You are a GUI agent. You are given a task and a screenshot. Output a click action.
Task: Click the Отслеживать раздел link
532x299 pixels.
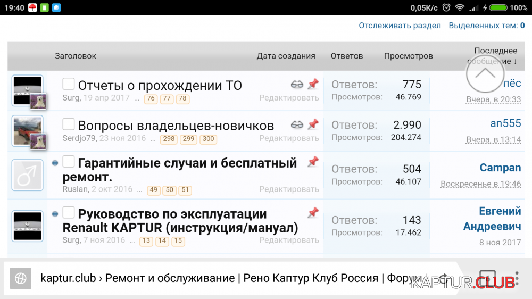click(400, 26)
